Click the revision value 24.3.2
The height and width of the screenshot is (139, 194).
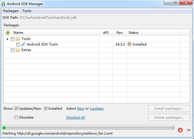pos(120,44)
